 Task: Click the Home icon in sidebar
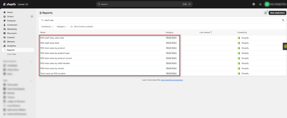coord(5,12)
